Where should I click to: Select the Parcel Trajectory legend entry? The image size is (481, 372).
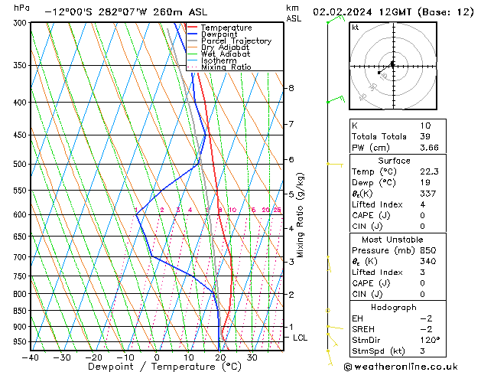click(236, 41)
